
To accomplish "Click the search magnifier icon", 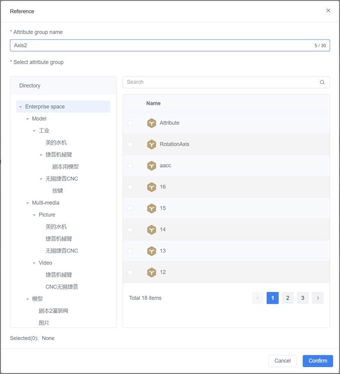I will [322, 82].
